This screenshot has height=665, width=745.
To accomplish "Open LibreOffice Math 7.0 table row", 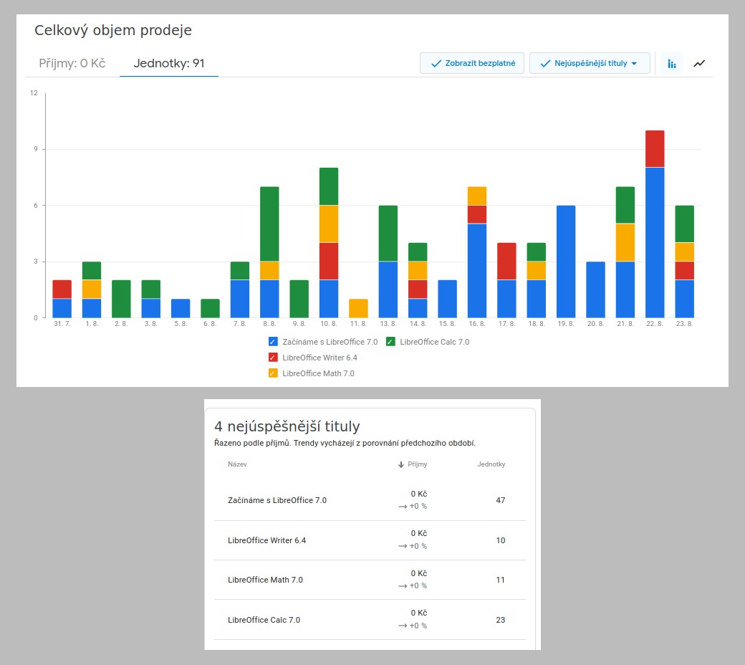I will [x=370, y=580].
